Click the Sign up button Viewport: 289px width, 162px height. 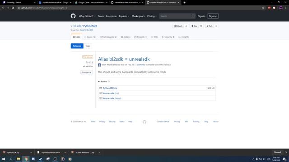tap(213, 16)
